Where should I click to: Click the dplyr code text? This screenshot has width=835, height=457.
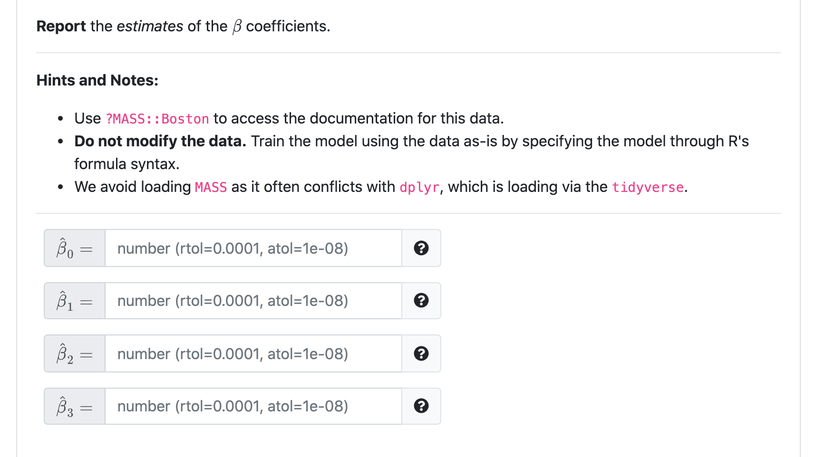[x=419, y=187]
